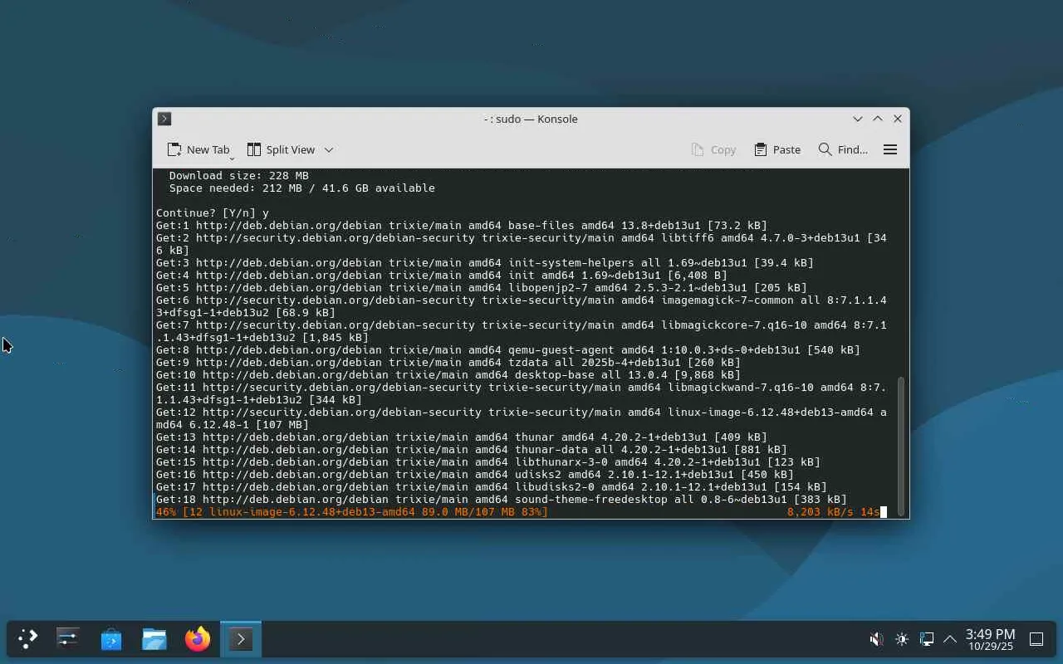Viewport: 1063px width, 664px height.
Task: Click the Get:18 sound-theme-freedesktop line
Action: pyautogui.click(x=502, y=500)
